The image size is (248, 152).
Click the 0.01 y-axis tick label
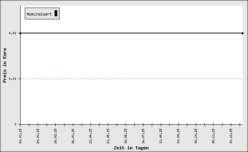point(12,79)
